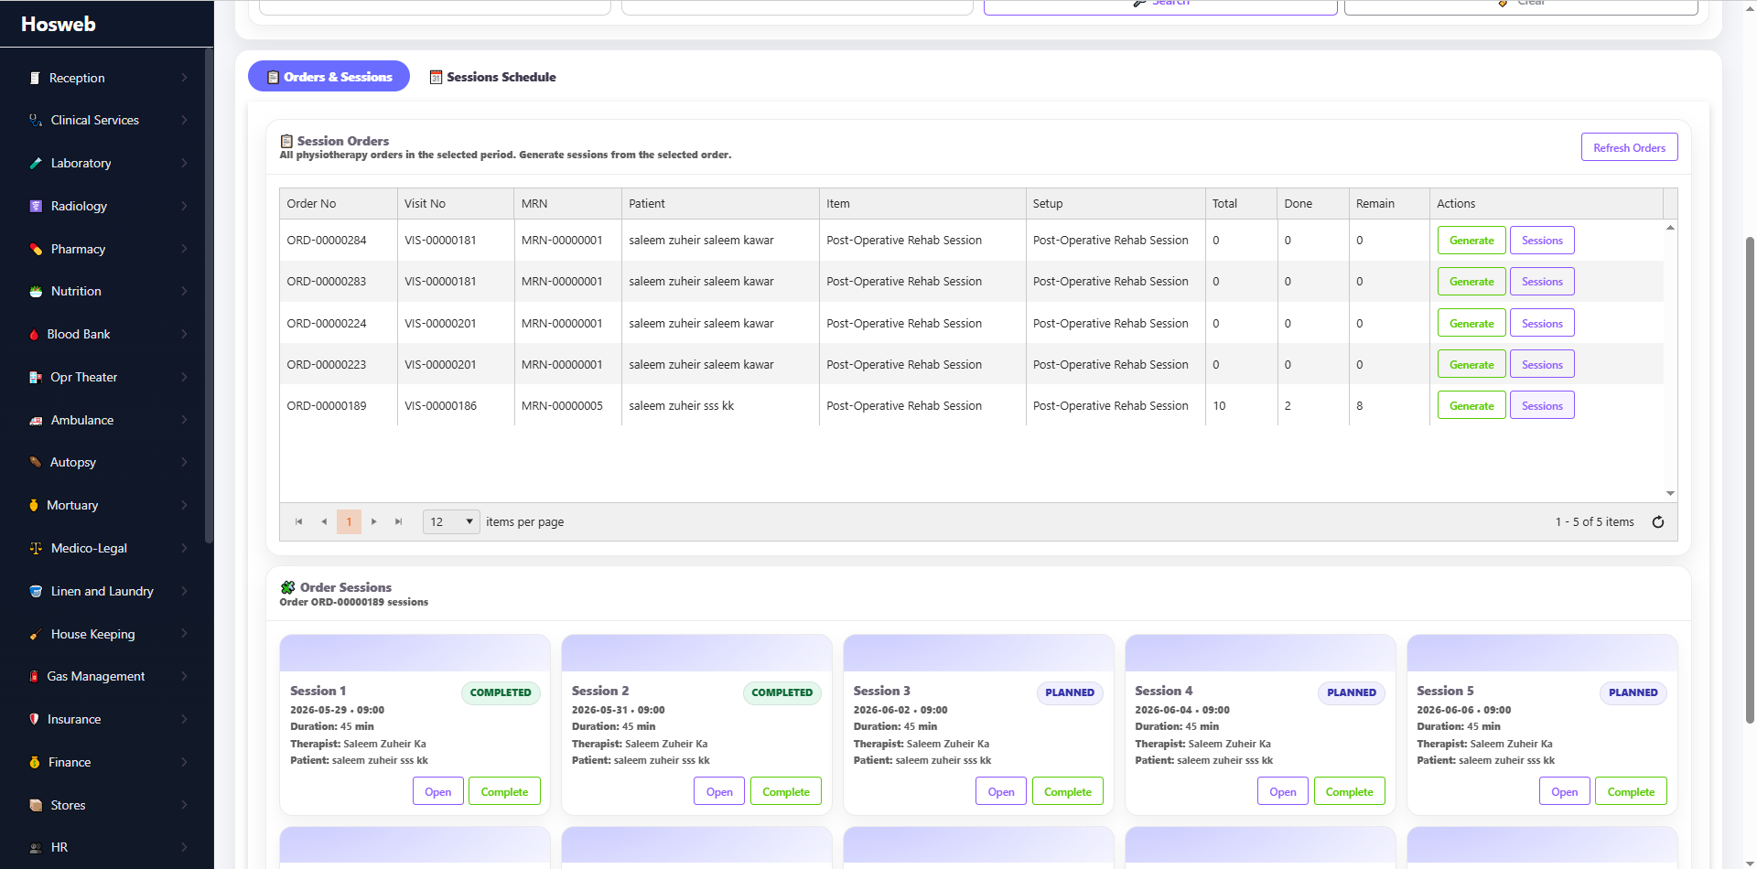Generate sessions for order ORD-00000189
Image resolution: width=1757 pixels, height=869 pixels.
[x=1471, y=406]
